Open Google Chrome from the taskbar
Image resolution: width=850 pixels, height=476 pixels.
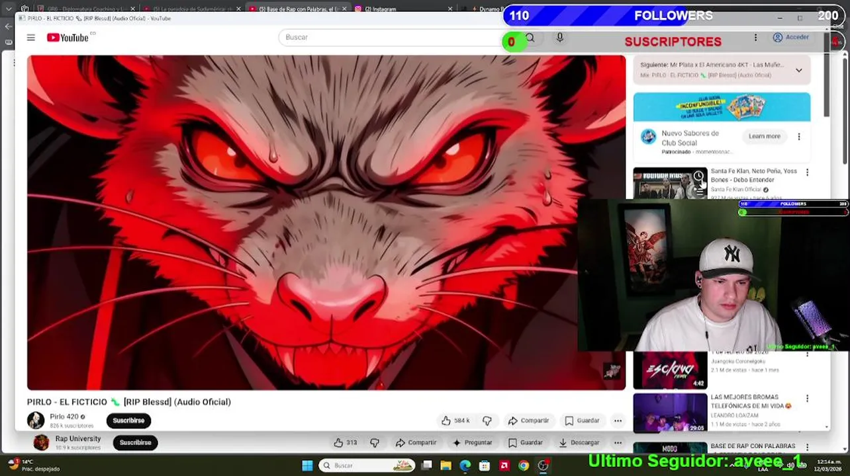tap(524, 465)
